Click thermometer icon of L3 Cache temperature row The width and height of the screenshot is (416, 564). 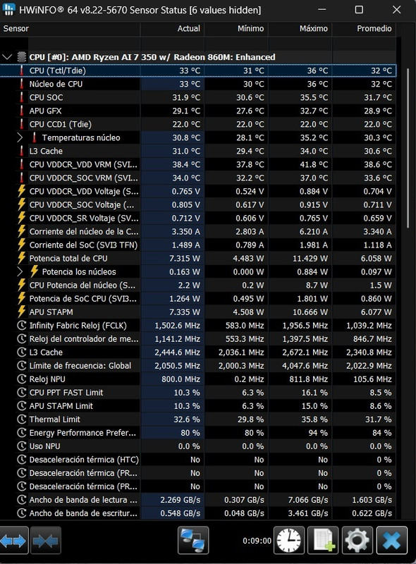(x=22, y=151)
